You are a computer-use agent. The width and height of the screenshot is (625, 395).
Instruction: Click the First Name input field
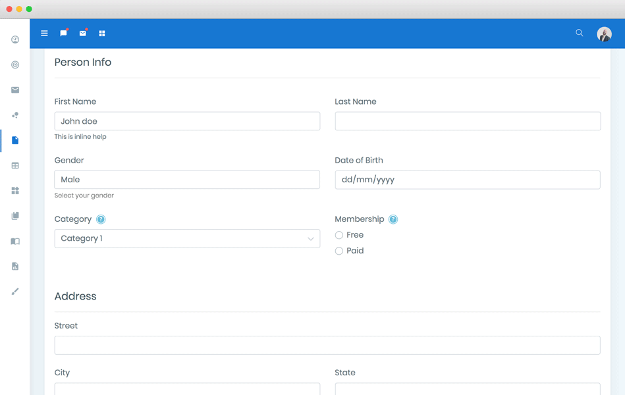[187, 121]
